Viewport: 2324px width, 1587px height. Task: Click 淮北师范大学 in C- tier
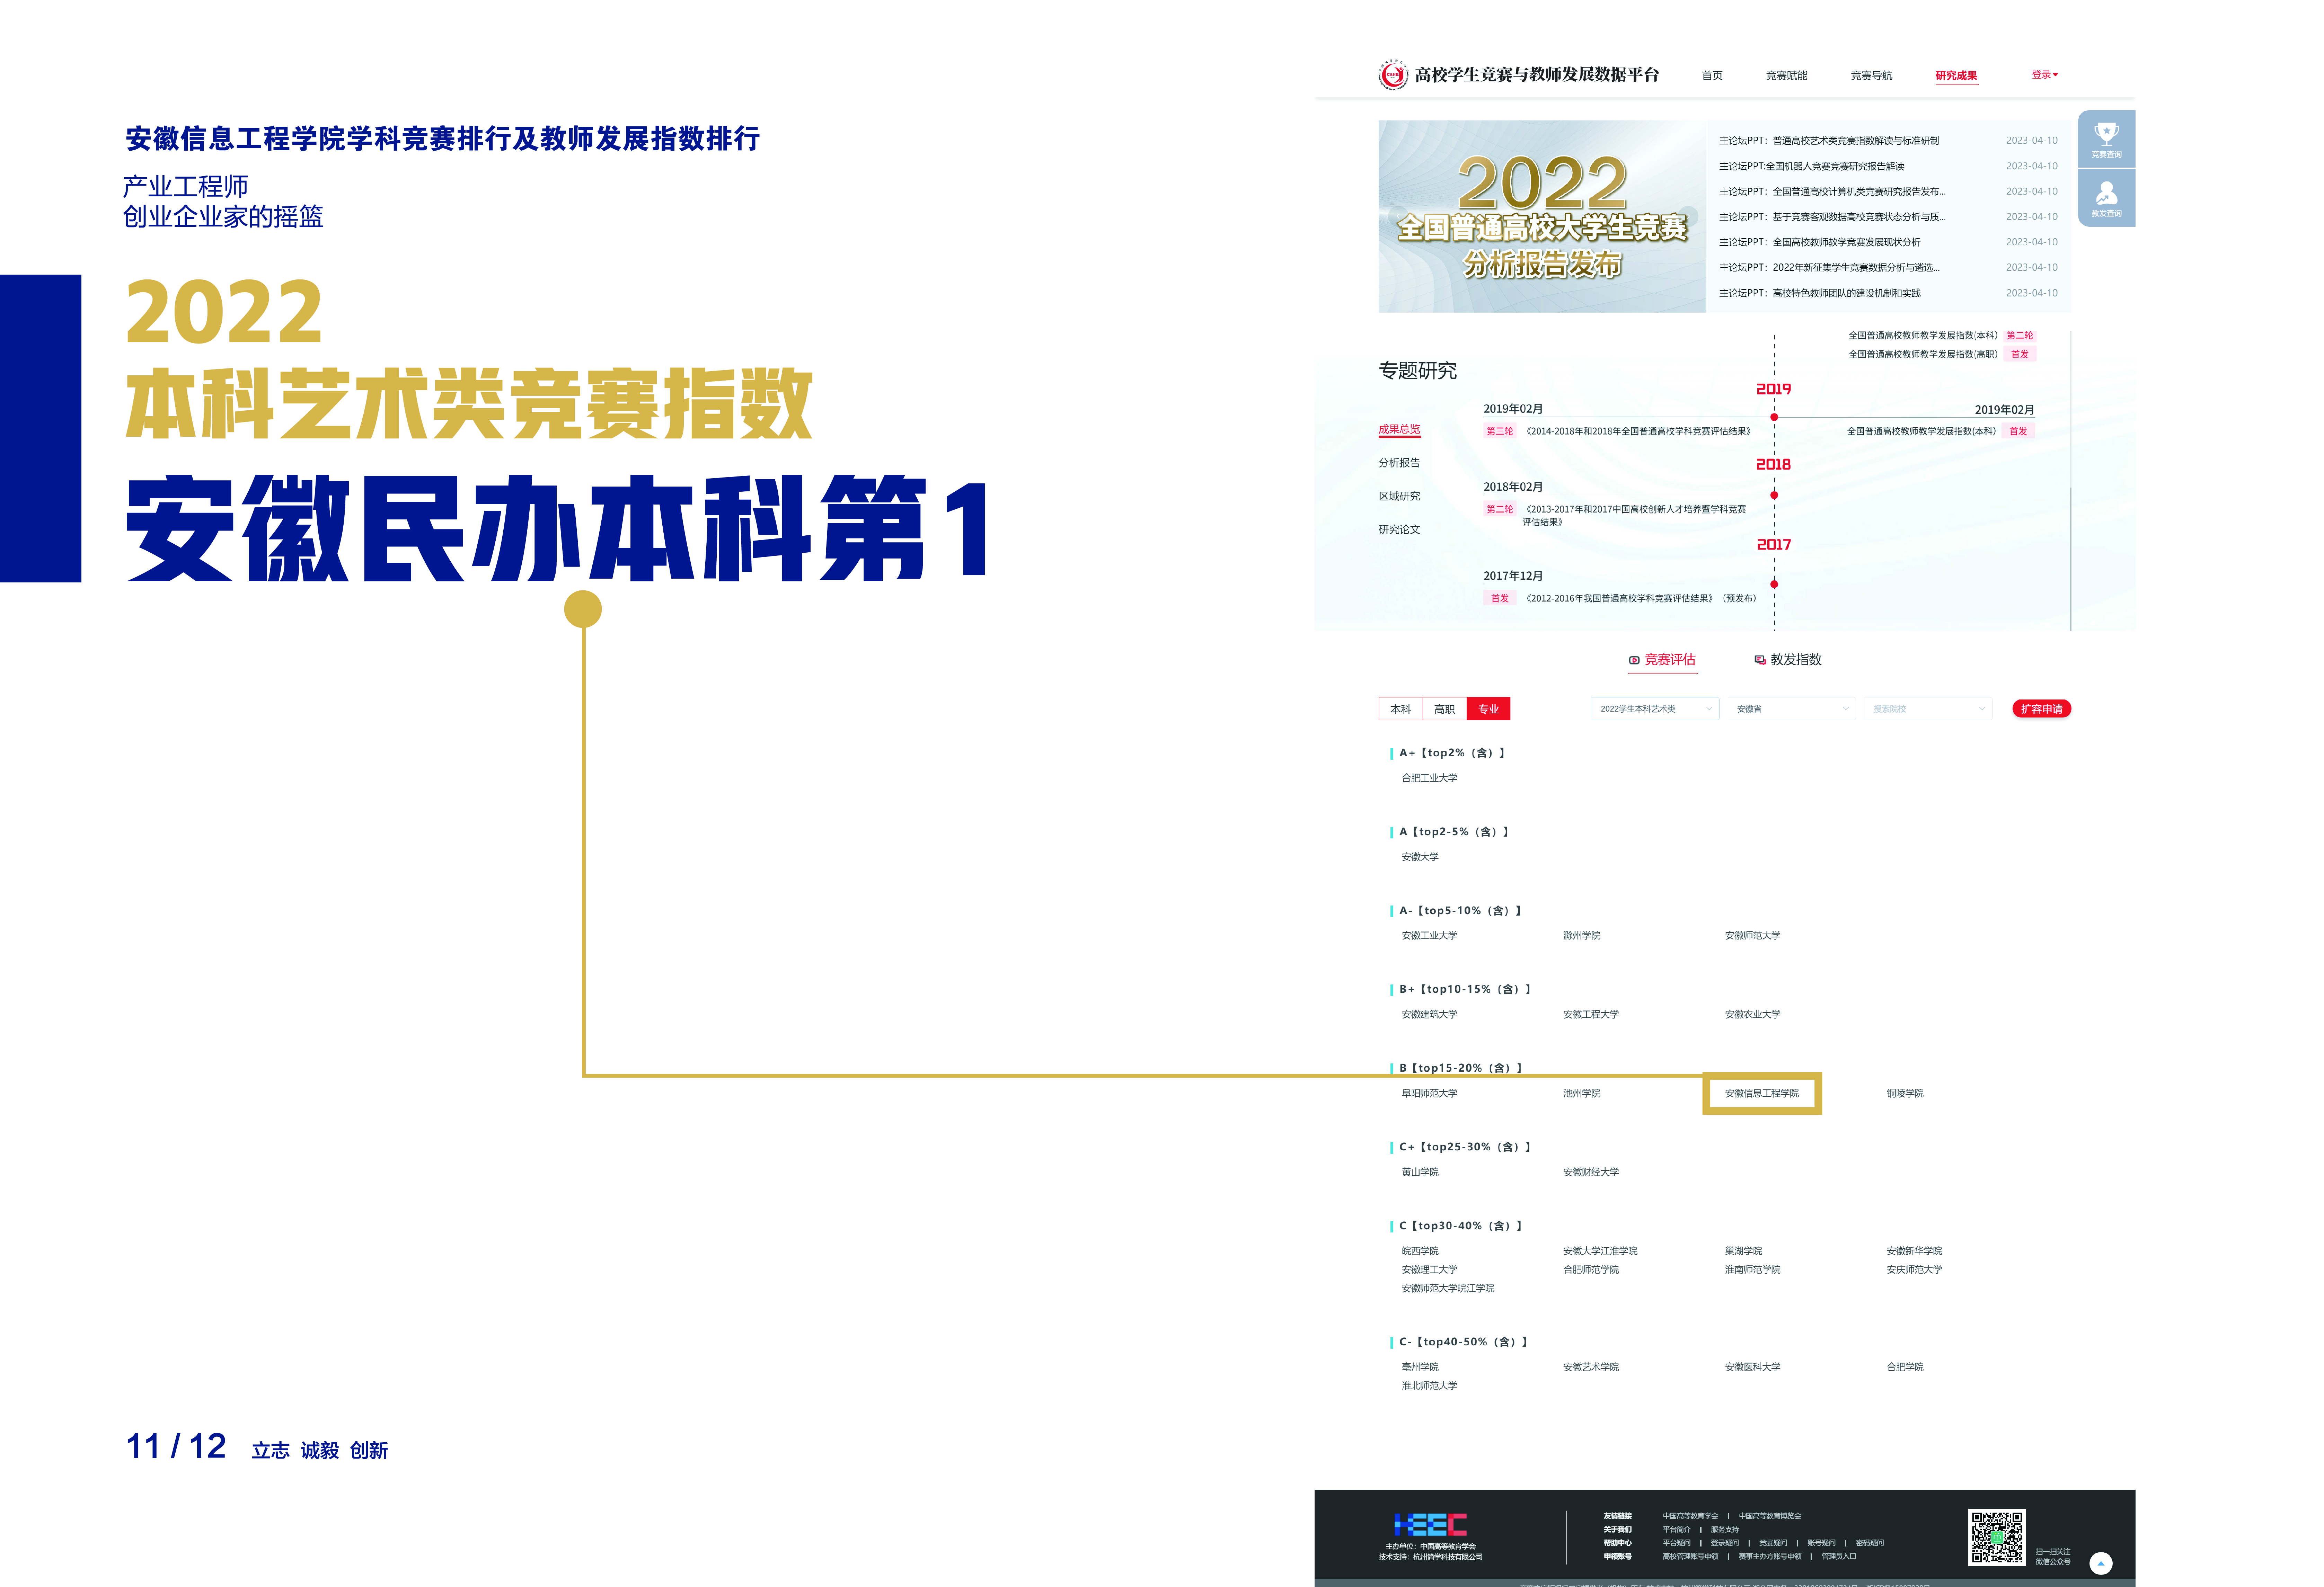[x=1429, y=1386]
